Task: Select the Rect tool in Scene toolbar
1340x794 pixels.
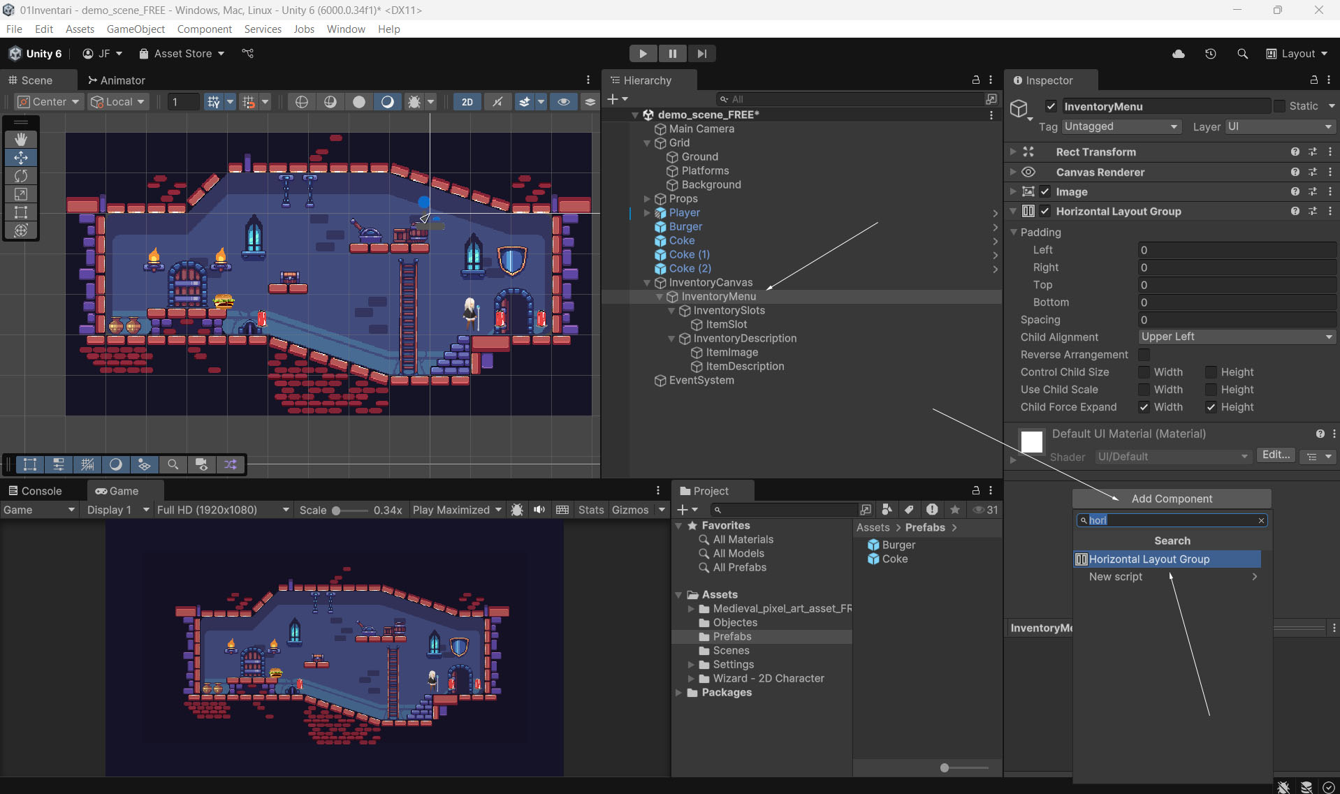Action: [x=21, y=212]
